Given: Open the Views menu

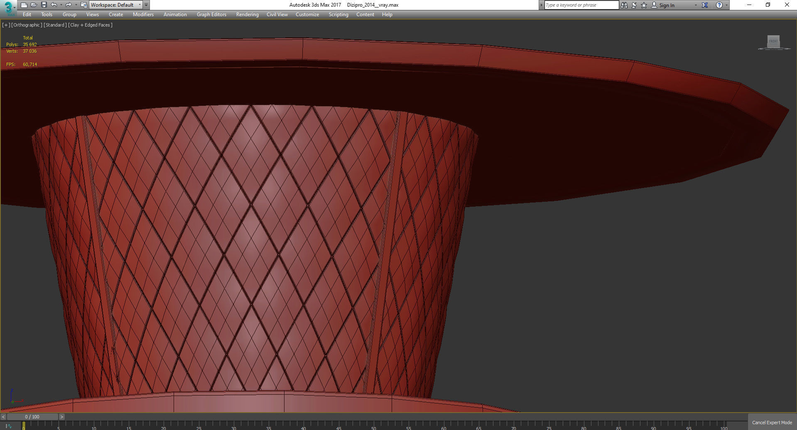Looking at the screenshot, I should (92, 15).
